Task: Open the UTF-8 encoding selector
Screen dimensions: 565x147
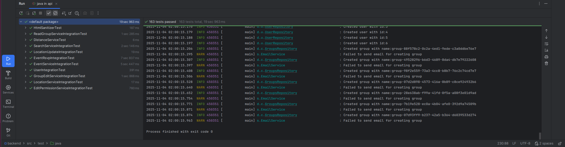Action: coord(525,143)
